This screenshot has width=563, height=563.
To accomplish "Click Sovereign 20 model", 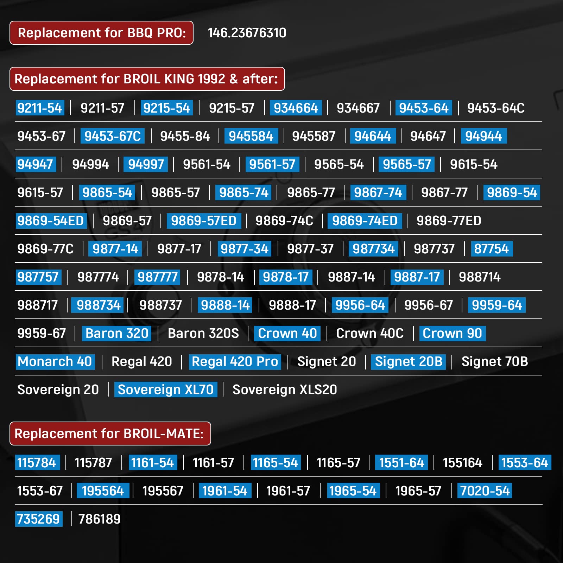I will pyautogui.click(x=58, y=390).
